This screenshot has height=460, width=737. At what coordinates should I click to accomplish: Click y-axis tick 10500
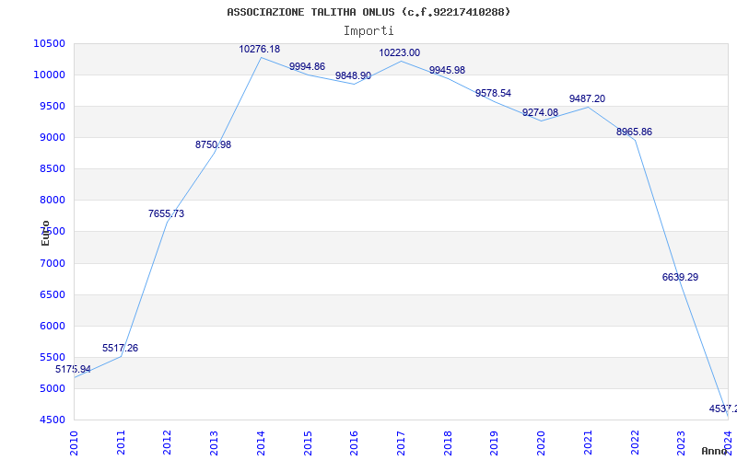click(50, 43)
